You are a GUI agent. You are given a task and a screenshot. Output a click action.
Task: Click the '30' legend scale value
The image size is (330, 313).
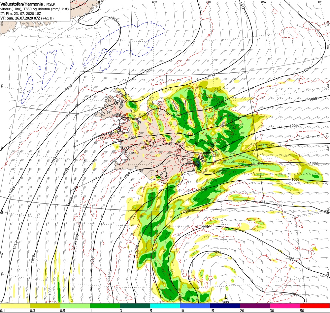[x=272, y=310]
